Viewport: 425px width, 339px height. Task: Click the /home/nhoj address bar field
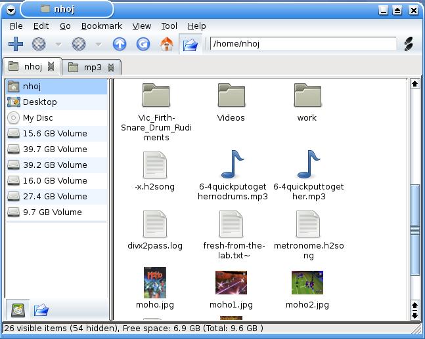point(303,44)
